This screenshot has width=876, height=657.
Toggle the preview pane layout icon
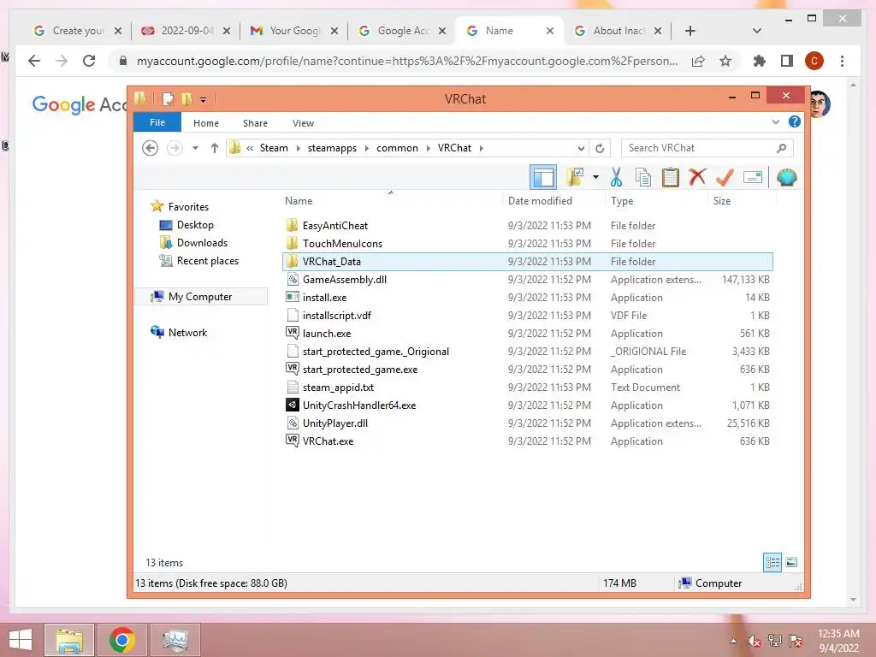click(x=543, y=178)
